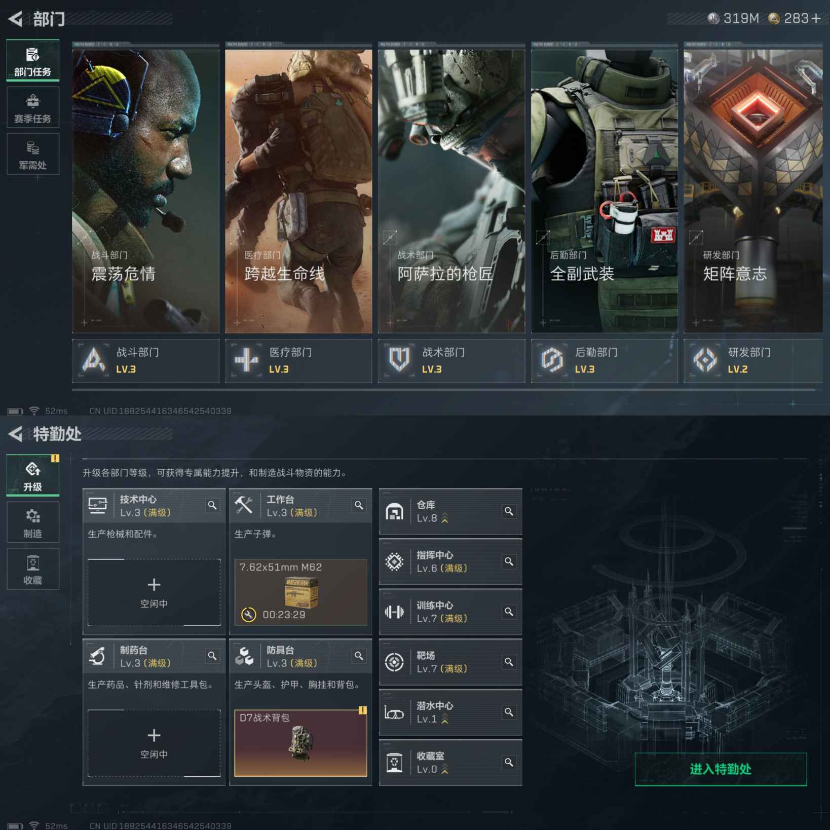Open details magnifier for 潜水中心
830x830 pixels.
click(x=509, y=712)
